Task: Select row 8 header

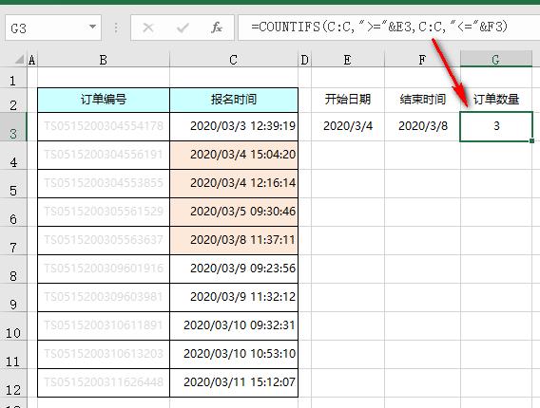Action: [x=13, y=269]
